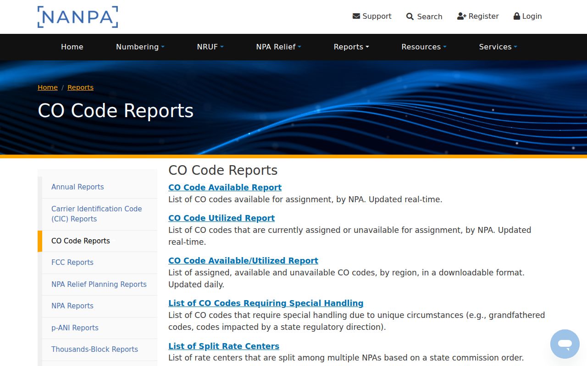
Task: Click the Register user-plus icon
Action: 462,16
